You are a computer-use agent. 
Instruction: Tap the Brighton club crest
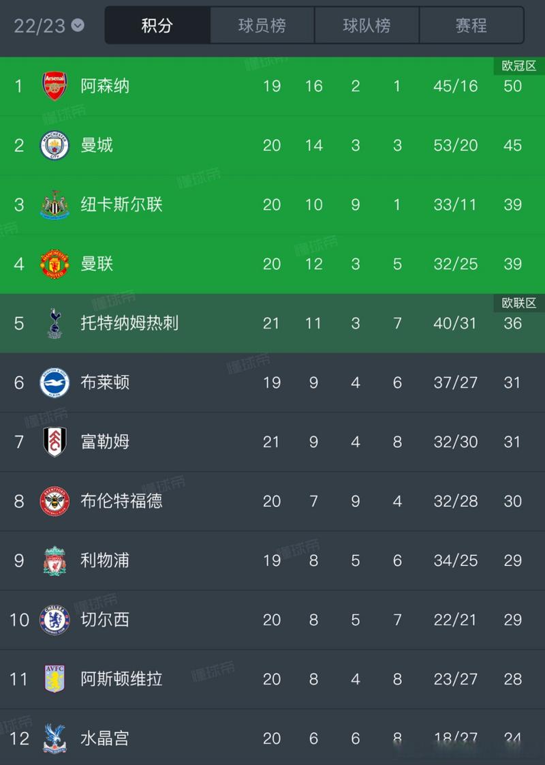tap(54, 382)
